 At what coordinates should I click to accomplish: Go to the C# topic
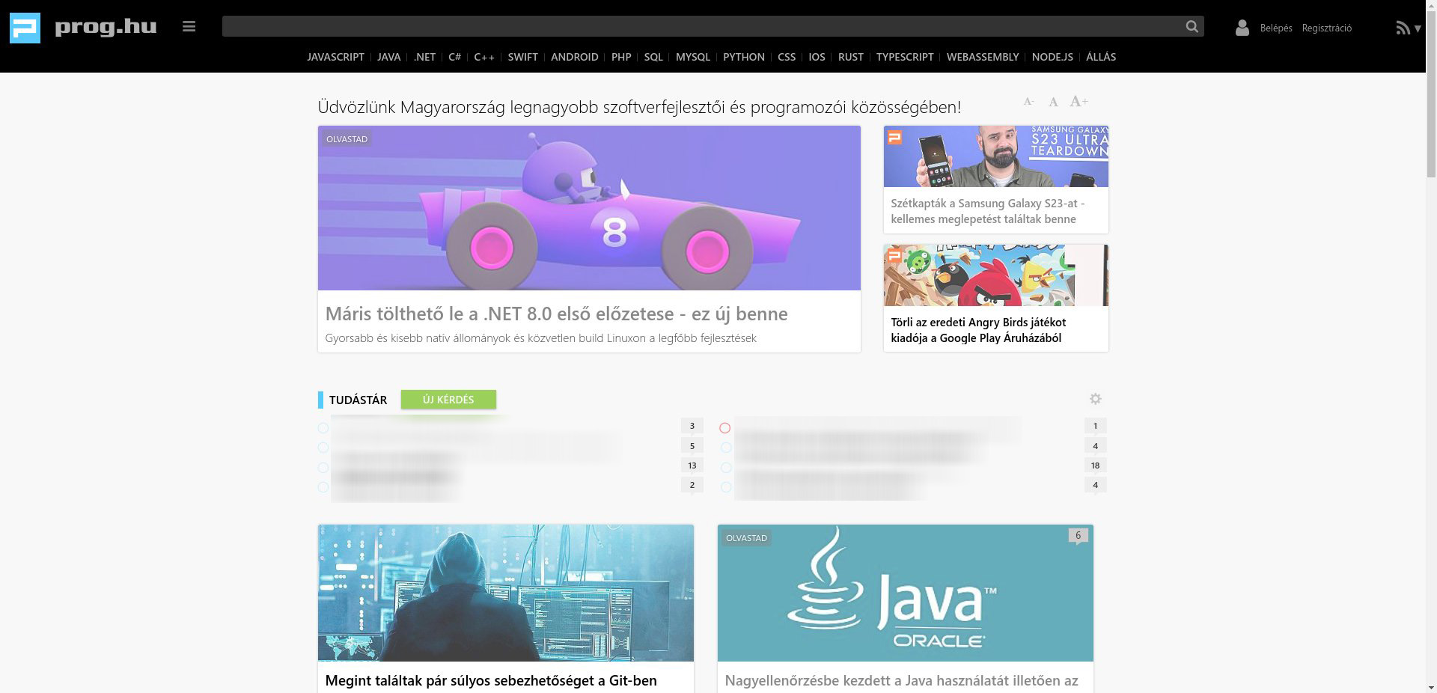pyautogui.click(x=454, y=57)
